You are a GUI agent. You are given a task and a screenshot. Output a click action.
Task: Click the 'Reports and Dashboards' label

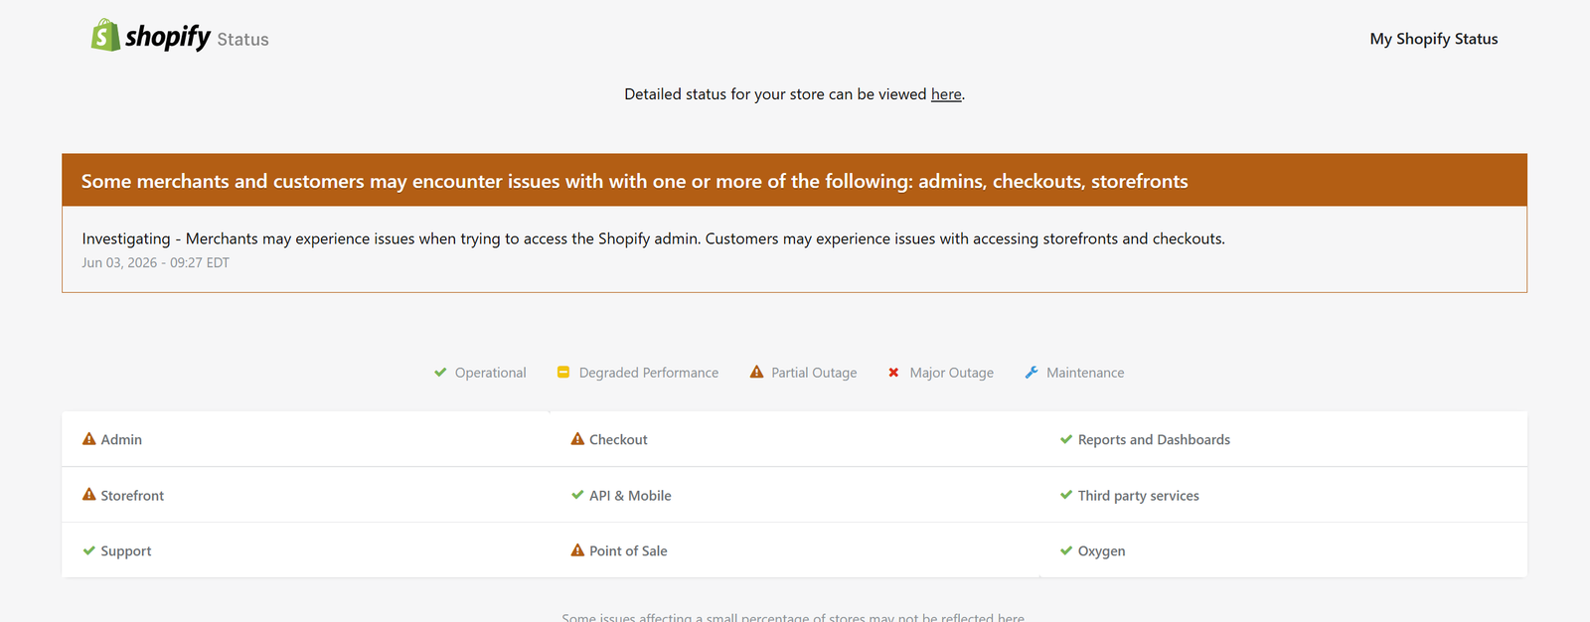click(x=1154, y=439)
